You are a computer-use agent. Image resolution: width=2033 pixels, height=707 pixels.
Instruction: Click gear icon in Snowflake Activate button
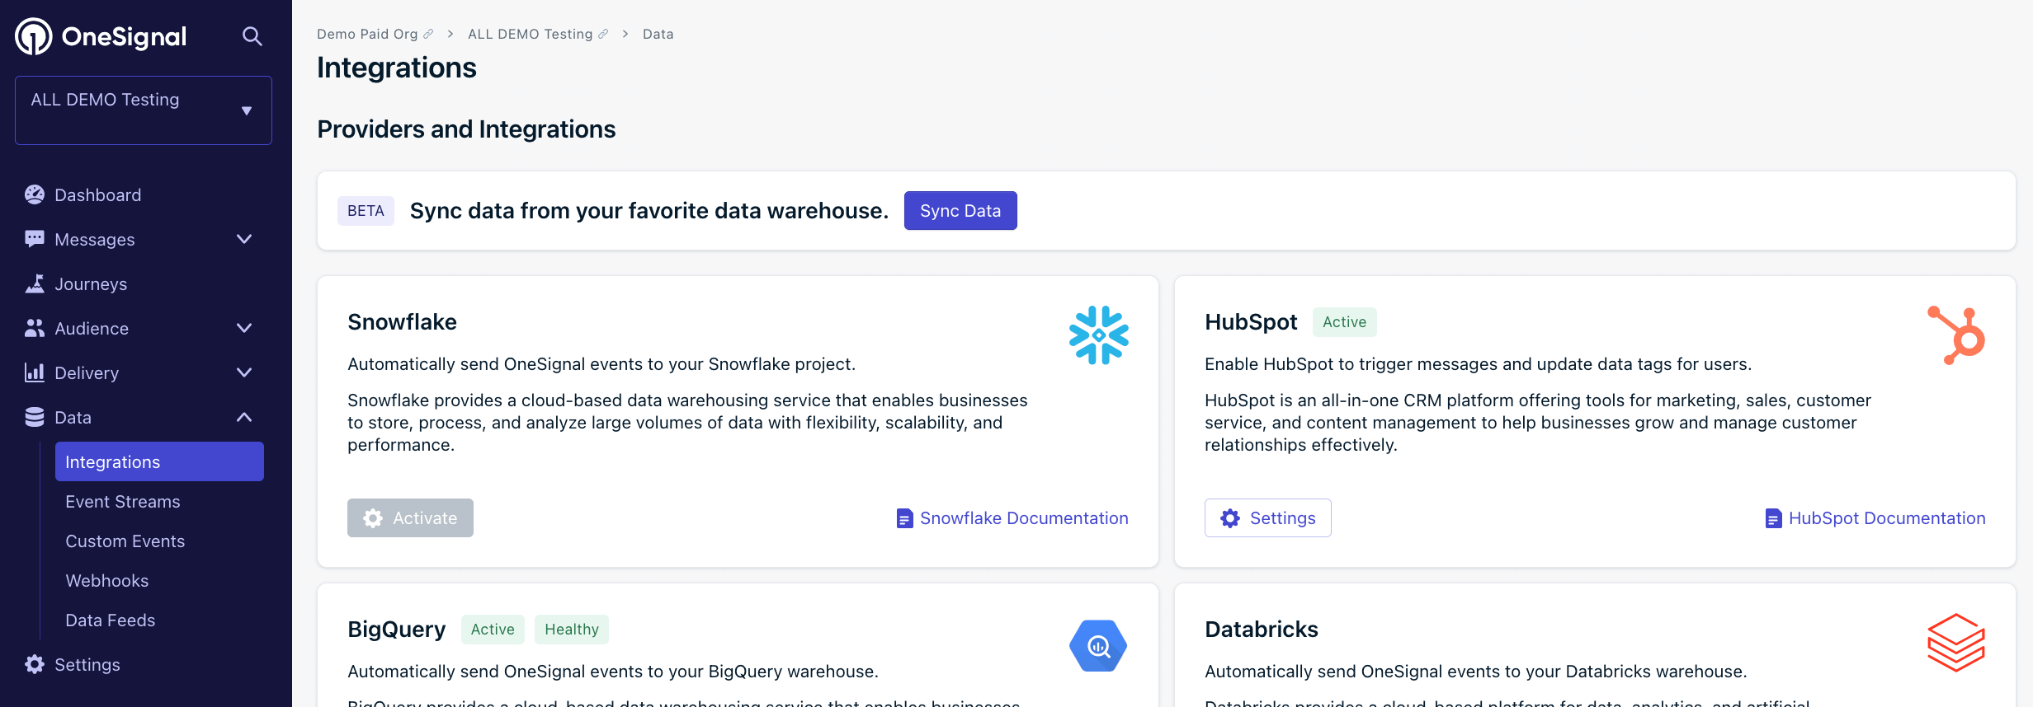click(373, 518)
